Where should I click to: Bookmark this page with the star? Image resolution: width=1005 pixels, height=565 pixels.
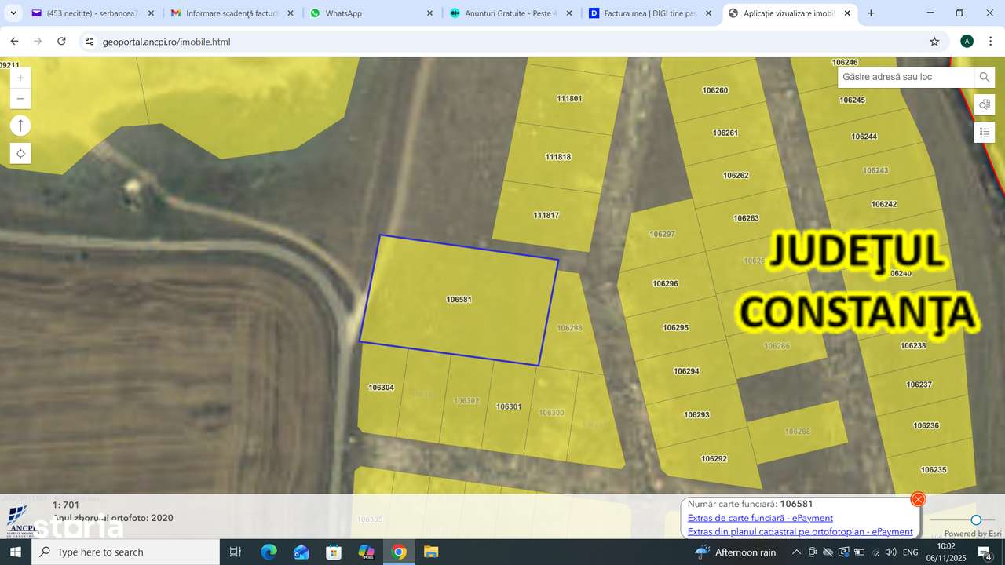point(934,42)
